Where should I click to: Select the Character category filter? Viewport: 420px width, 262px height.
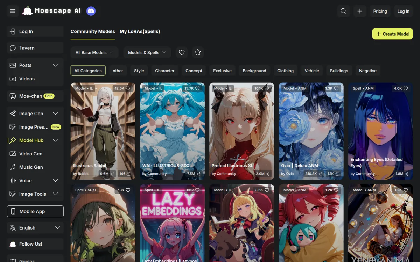[165, 71]
